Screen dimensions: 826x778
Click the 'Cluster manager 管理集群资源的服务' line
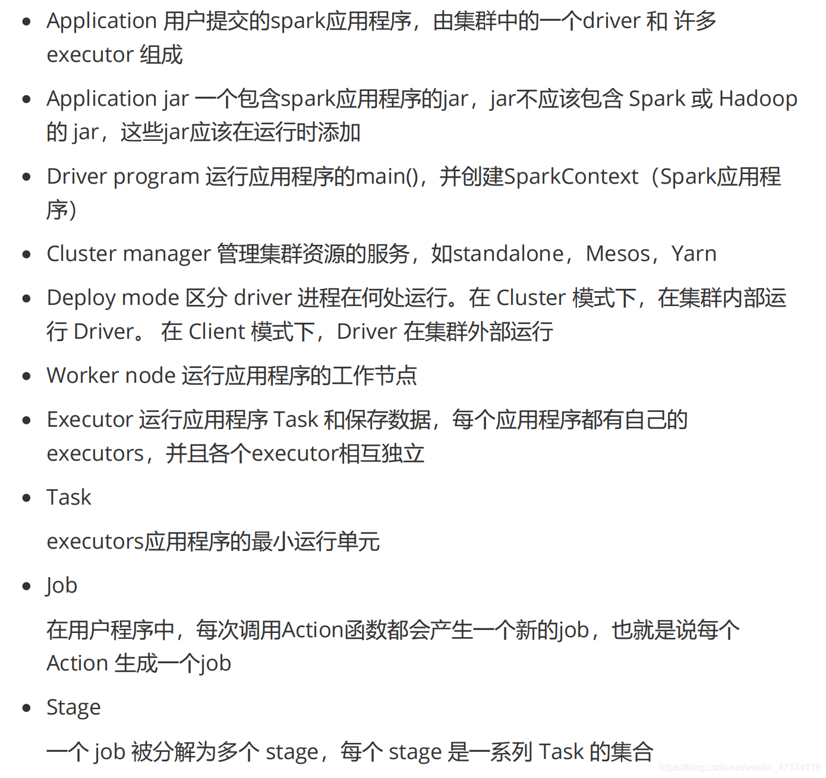[382, 254]
